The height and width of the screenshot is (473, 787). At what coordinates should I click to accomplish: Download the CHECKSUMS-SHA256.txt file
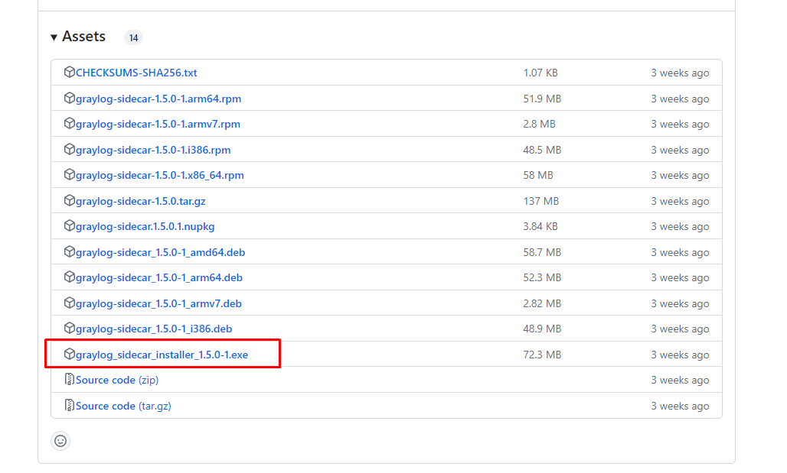pyautogui.click(x=135, y=72)
